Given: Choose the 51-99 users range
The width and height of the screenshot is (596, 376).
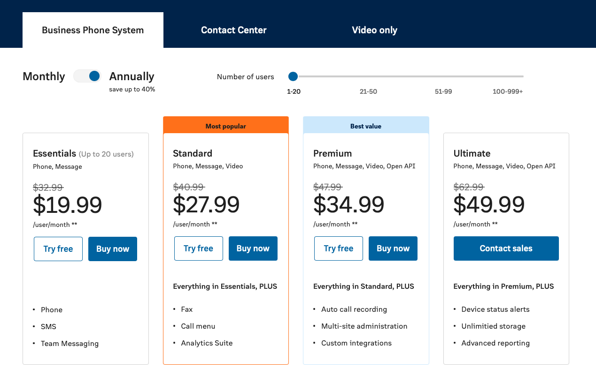Looking at the screenshot, I should 443,91.
